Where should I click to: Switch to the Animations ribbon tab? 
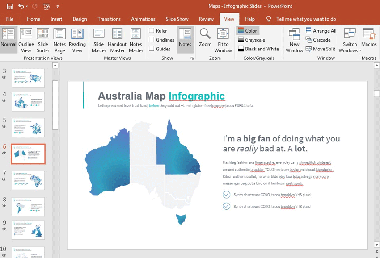click(143, 19)
